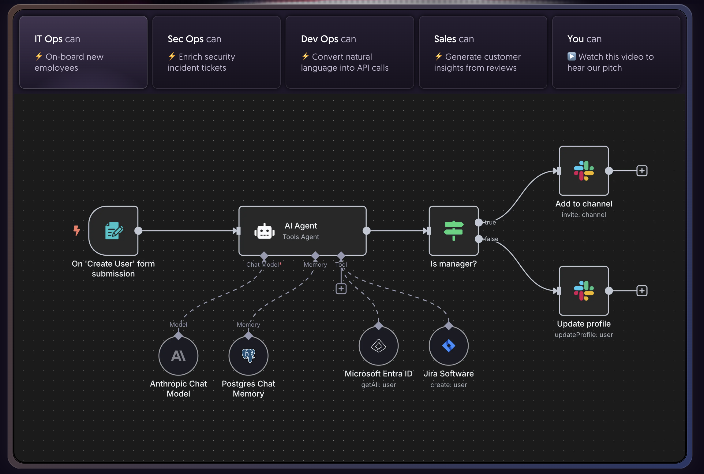Open the 'Dev Ops can' tab

click(x=350, y=52)
